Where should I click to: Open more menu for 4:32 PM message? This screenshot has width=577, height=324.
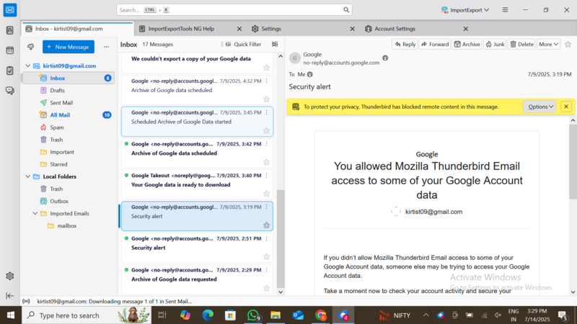tap(267, 81)
